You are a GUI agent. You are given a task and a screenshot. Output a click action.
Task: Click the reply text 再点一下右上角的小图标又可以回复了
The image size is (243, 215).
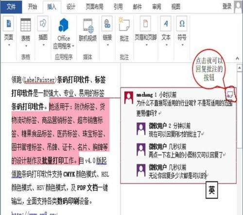click(x=186, y=155)
